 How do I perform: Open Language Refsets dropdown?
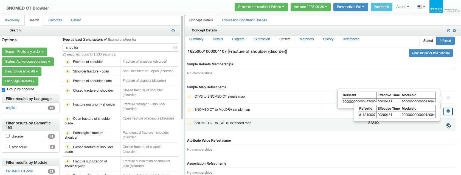[20, 81]
